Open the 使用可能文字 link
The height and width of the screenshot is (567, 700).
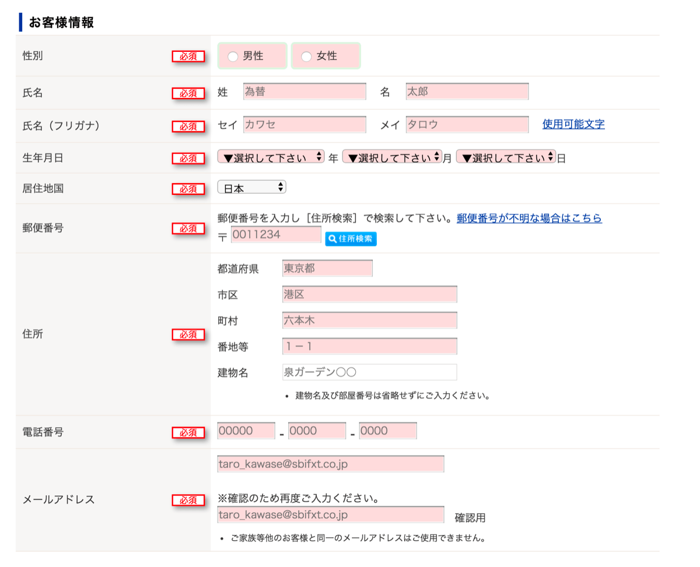[x=573, y=124]
